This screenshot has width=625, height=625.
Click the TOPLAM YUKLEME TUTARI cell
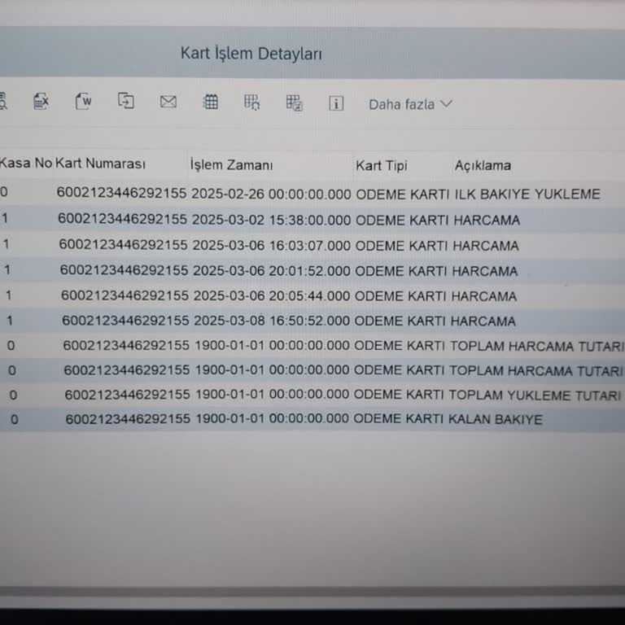click(x=535, y=395)
